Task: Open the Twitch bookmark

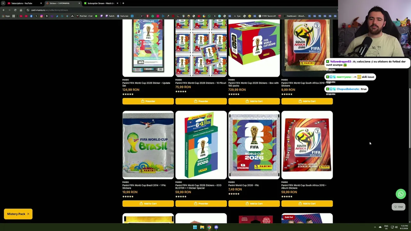Action: click(110, 16)
